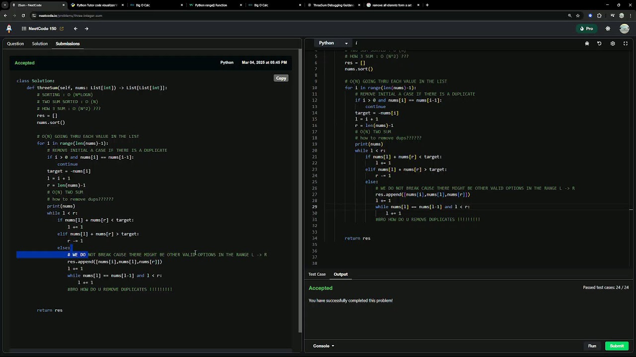Click line number 29 in editor
The image size is (636, 357).
(315, 207)
